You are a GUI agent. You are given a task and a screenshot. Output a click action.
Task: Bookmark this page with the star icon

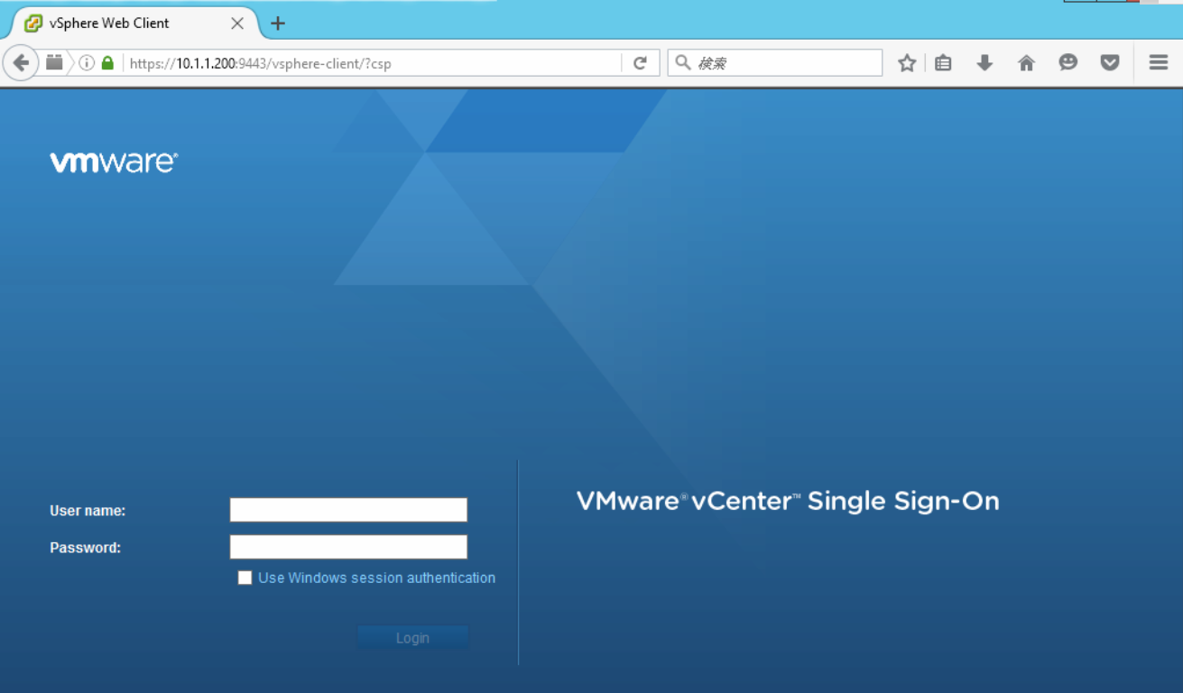coord(907,63)
